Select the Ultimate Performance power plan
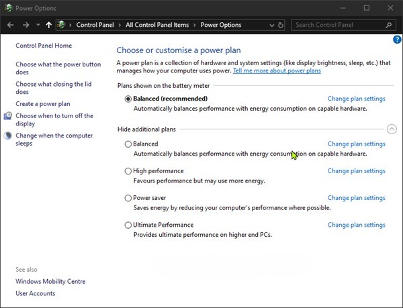The height and width of the screenshot is (308, 403). click(x=128, y=225)
